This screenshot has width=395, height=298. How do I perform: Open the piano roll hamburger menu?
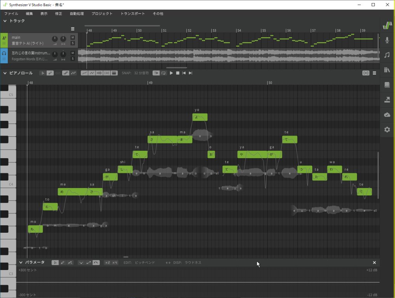(x=374, y=73)
